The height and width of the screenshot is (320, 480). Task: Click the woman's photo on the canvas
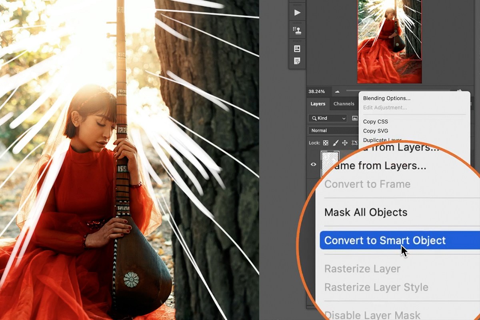tap(129, 160)
